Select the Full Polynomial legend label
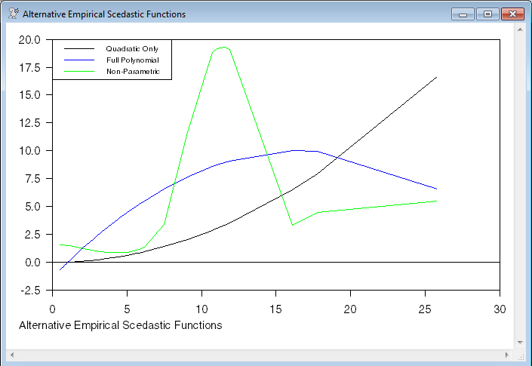The height and width of the screenshot is (366, 532). click(132, 60)
